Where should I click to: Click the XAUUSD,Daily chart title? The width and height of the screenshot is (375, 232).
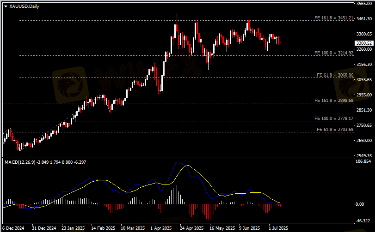pos(24,6)
